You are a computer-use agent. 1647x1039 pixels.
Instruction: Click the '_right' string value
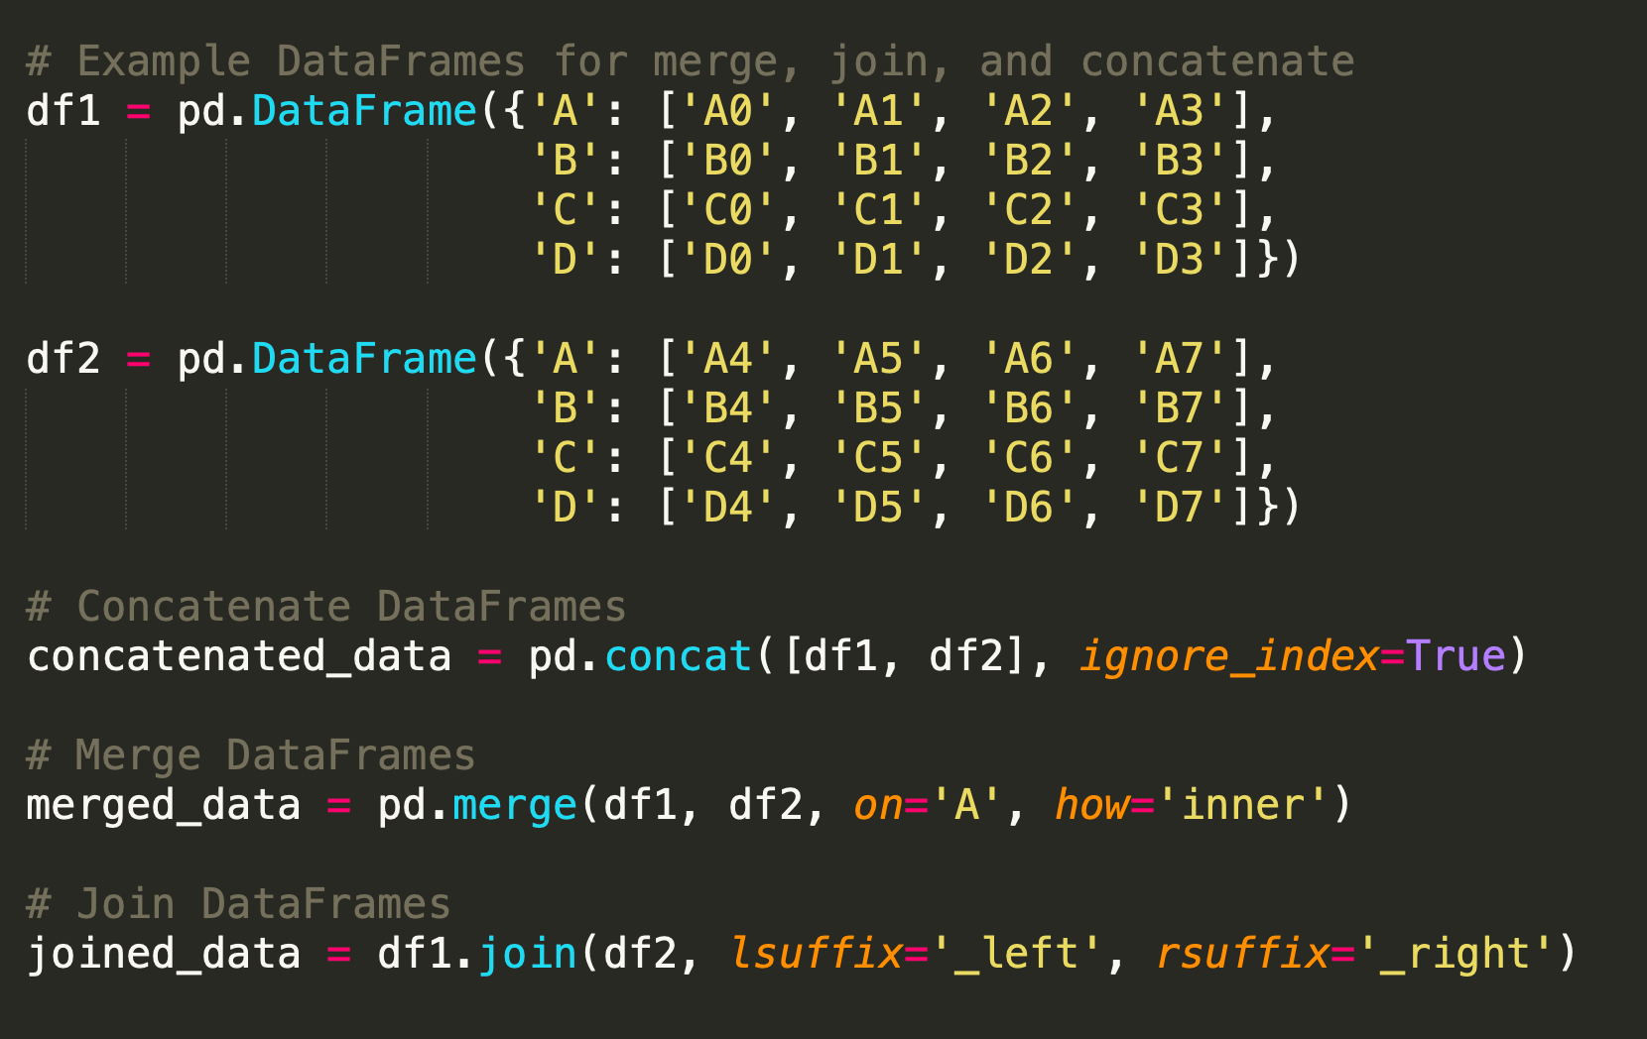[1455, 954]
